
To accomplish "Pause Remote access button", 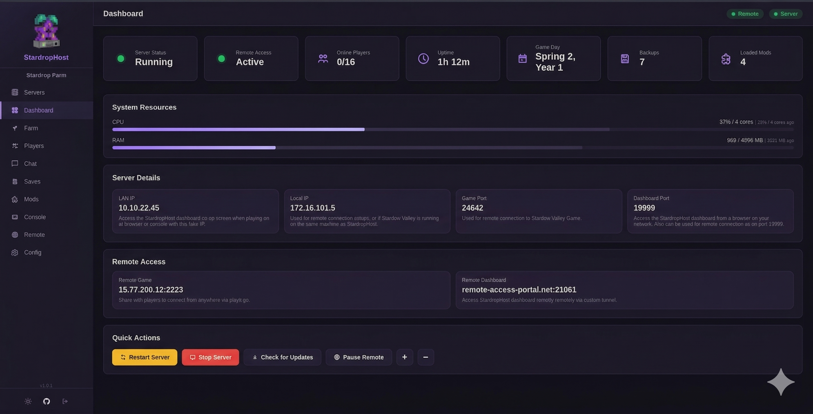I will click(x=359, y=357).
